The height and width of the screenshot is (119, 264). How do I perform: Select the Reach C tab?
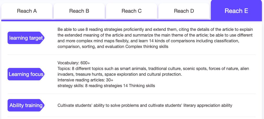click(x=132, y=11)
